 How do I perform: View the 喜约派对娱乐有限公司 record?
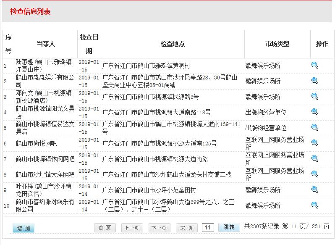pyautogui.click(x=315, y=205)
